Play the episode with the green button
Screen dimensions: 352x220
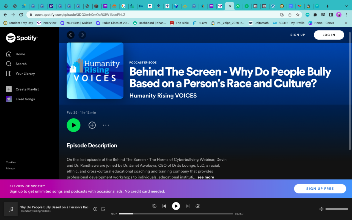(x=73, y=125)
